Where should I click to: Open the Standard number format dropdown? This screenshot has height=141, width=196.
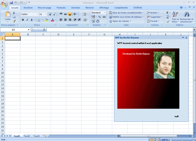(105, 13)
